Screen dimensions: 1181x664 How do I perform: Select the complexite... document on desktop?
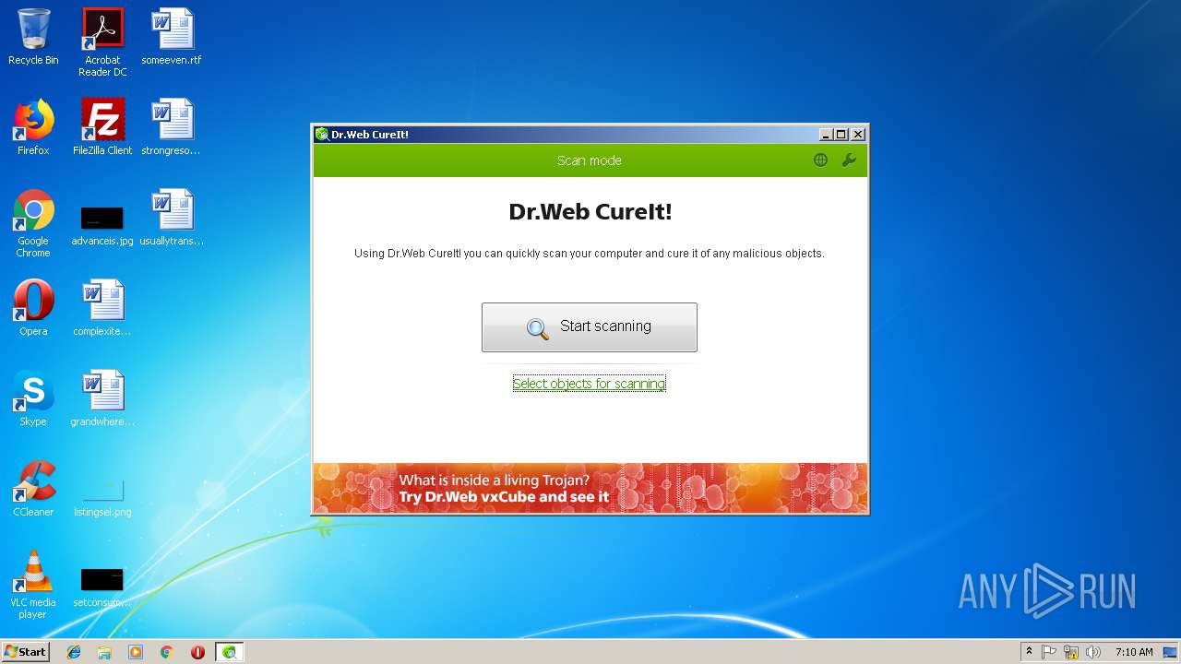pyautogui.click(x=102, y=308)
